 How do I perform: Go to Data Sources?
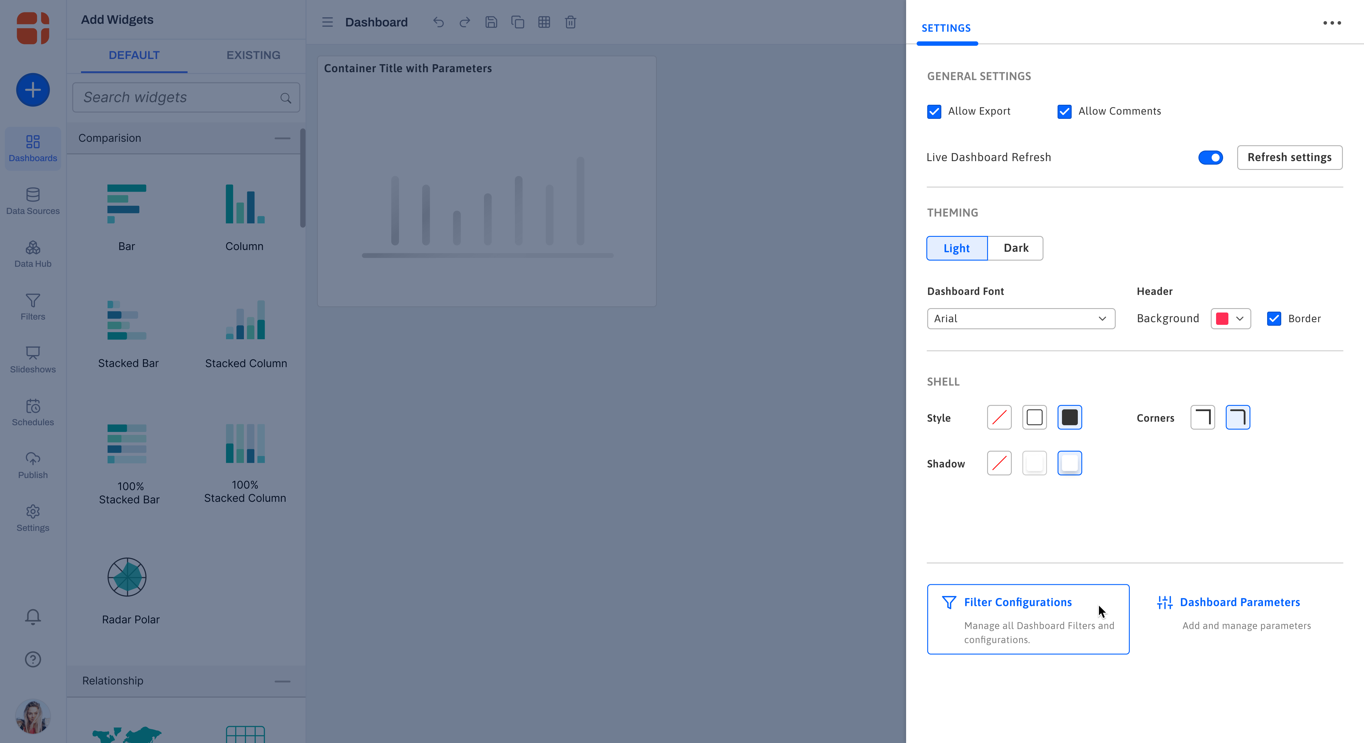33,201
